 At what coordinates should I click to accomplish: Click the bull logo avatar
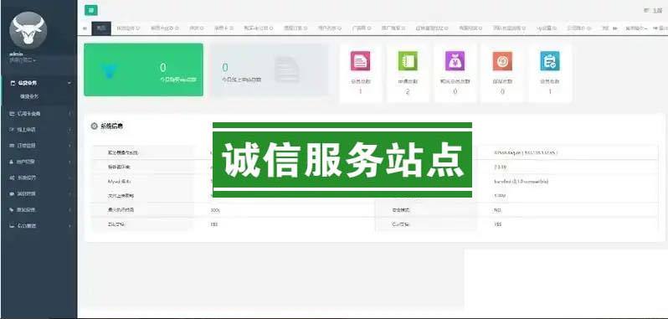click(28, 30)
